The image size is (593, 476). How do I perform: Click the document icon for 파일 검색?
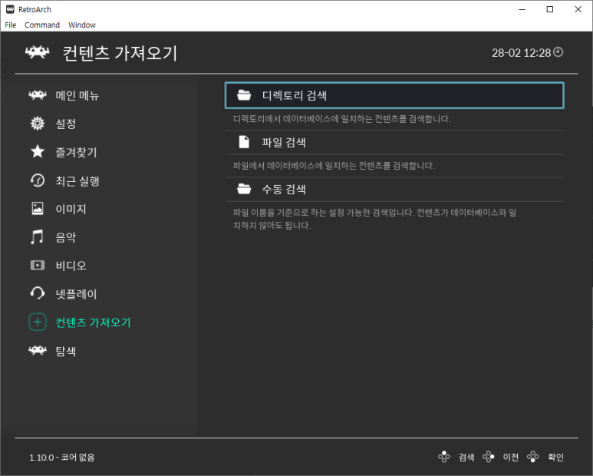pyautogui.click(x=244, y=142)
